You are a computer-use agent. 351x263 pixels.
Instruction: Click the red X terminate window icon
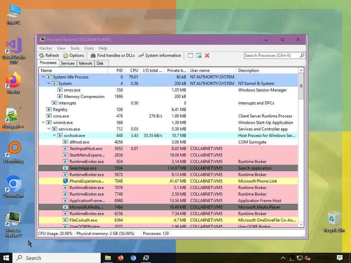pos(207,55)
